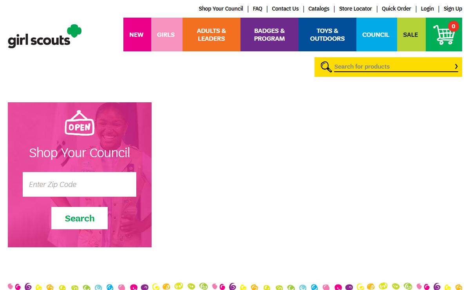Open the Adults & Leaders menu
Image resolution: width=470 pixels, height=290 pixels.
click(211, 34)
